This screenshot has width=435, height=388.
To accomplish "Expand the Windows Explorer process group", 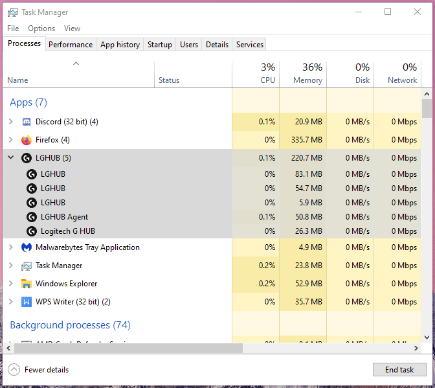I will (x=10, y=283).
